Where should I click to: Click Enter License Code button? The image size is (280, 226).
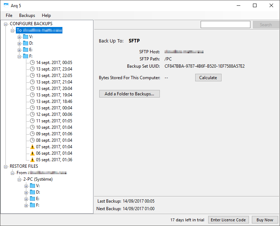(228, 220)
